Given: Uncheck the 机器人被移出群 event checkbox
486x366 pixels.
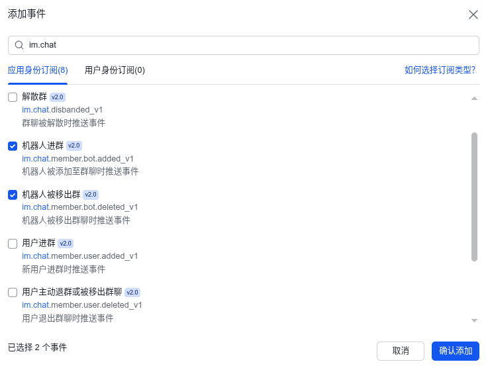Looking at the screenshot, I should pyautogui.click(x=13, y=195).
